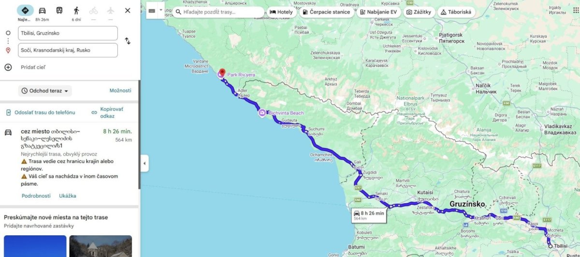Viewport: 580px width, 257px height.
Task: Click the Tbilisi, Gruzínsko origin field
Action: click(x=68, y=33)
